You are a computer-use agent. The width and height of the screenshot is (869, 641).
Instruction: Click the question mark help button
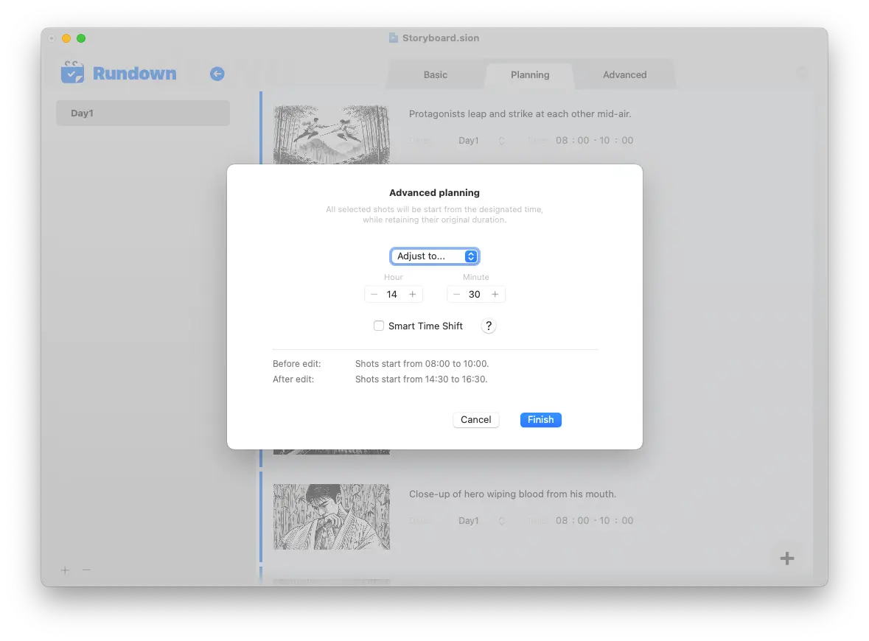(488, 326)
